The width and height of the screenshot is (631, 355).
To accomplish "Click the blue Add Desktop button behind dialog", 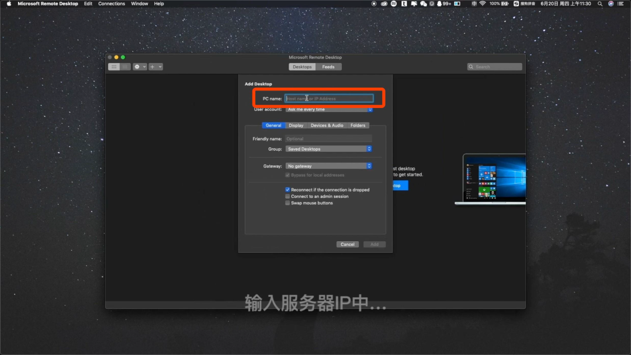I will coord(400,185).
